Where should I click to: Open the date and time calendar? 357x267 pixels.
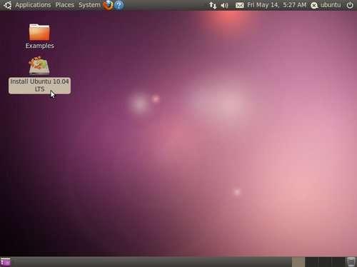pos(276,5)
